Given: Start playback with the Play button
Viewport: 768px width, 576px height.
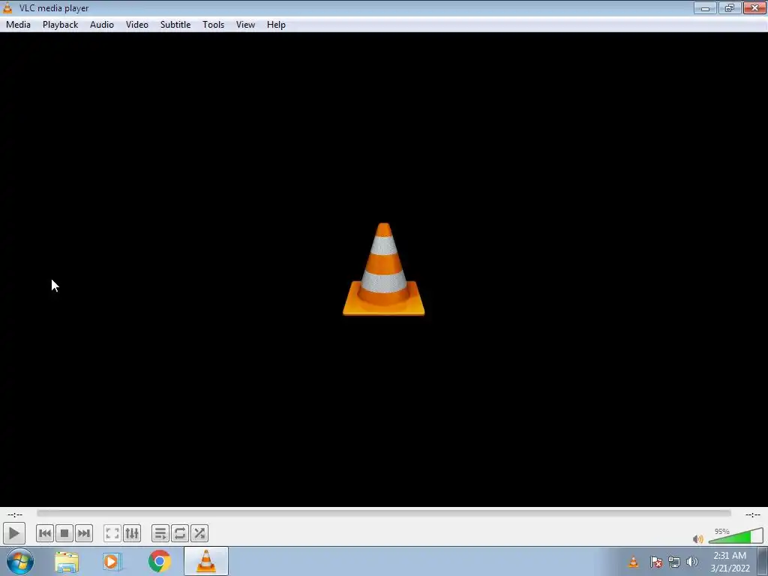Looking at the screenshot, I should coord(13,533).
